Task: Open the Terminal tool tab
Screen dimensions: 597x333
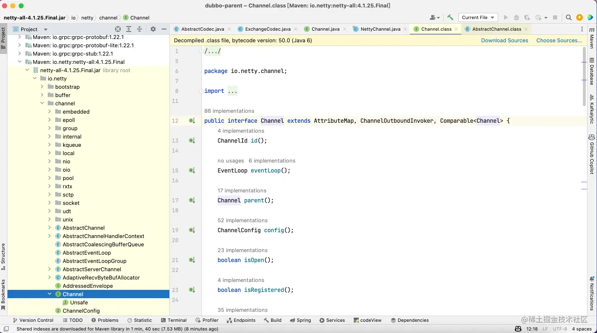Action: click(x=174, y=320)
